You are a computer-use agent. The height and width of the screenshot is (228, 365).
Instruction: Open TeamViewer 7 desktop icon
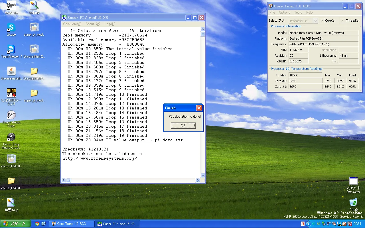tap(11, 49)
